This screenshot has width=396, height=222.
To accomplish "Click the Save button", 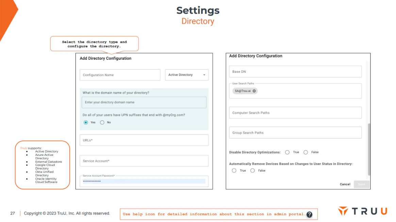I will (361, 184).
